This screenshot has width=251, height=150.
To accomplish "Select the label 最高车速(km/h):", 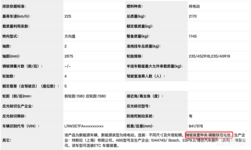I will (16, 16).
